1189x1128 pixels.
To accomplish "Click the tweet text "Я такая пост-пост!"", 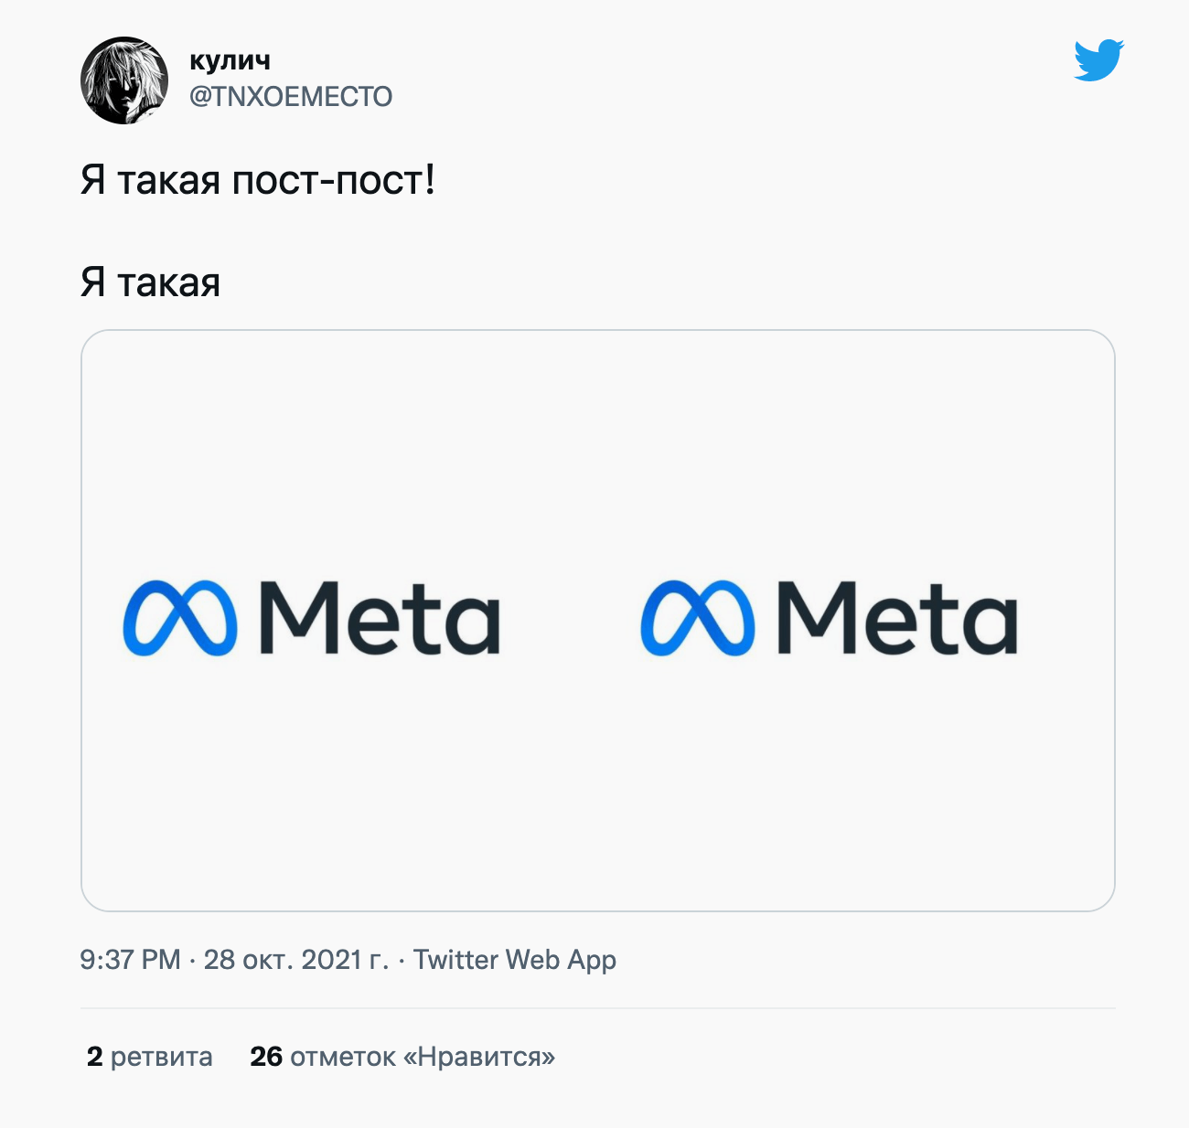I will tap(258, 180).
